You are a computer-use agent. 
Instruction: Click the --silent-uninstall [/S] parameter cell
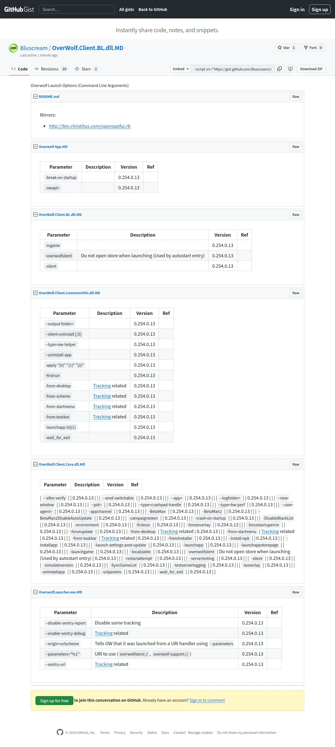pos(64,334)
